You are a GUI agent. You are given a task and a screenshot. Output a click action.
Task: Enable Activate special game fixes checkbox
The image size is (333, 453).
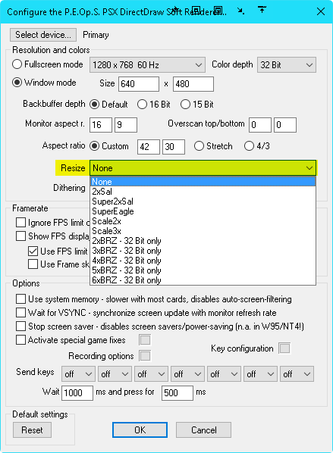point(20,340)
